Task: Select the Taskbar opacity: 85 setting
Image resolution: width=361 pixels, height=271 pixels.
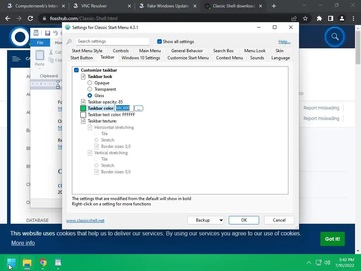Action: click(105, 102)
